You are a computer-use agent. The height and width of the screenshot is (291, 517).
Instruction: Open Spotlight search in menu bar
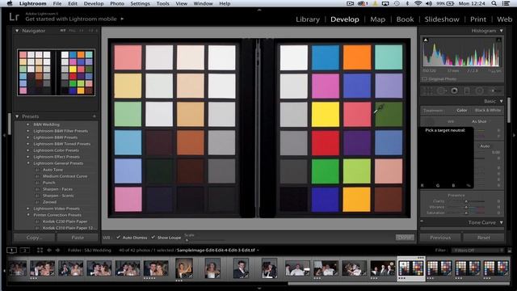tap(494, 3)
